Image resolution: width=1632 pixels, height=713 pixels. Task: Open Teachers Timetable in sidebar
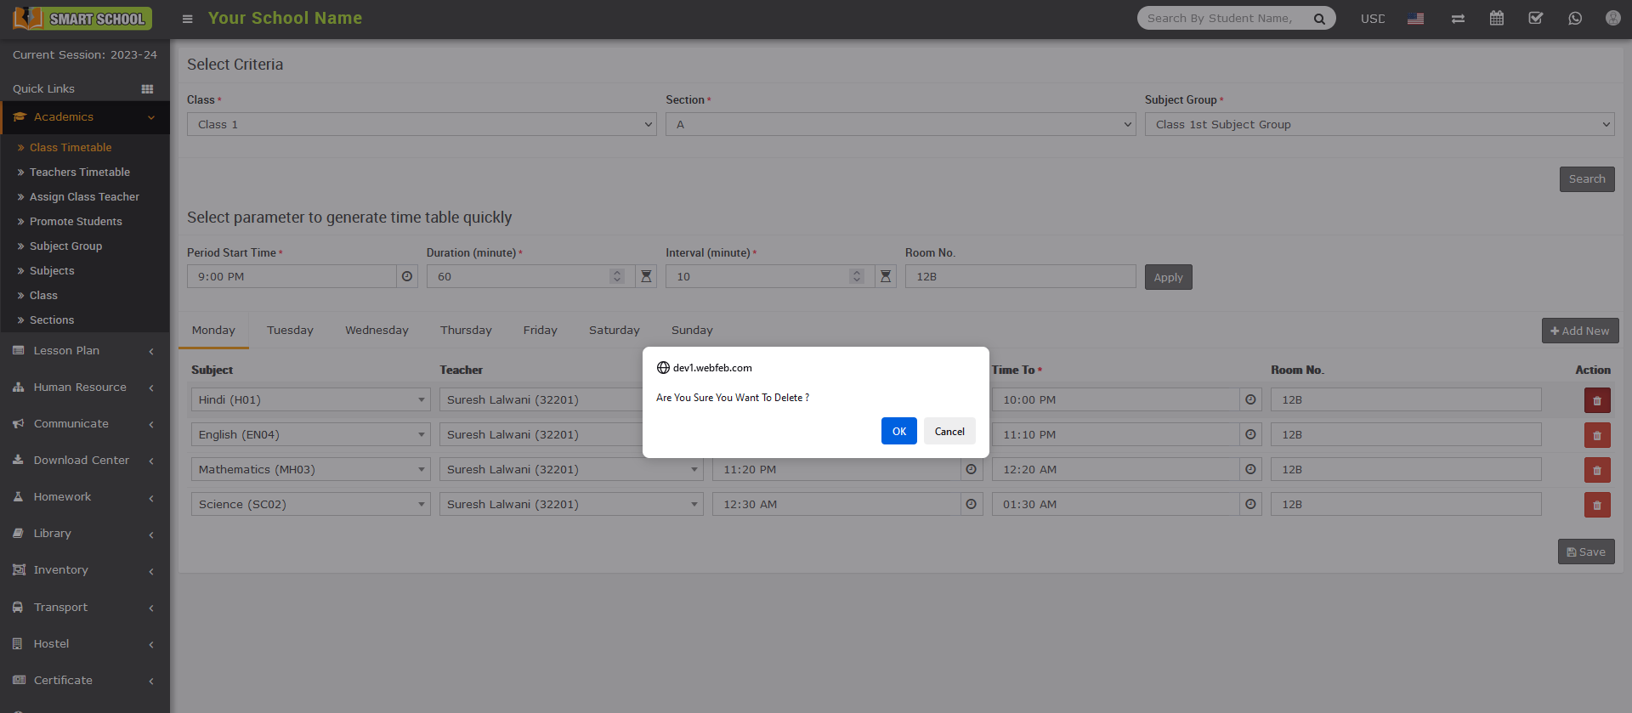pos(79,173)
